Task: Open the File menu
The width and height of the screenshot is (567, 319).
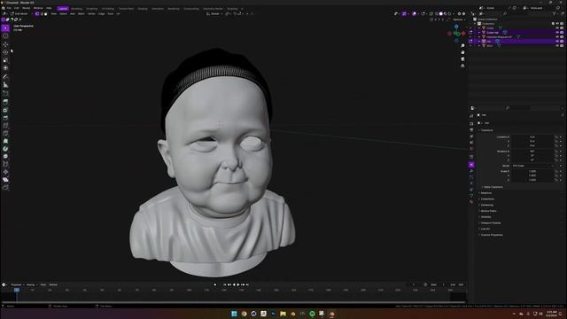Action: click(x=9, y=8)
